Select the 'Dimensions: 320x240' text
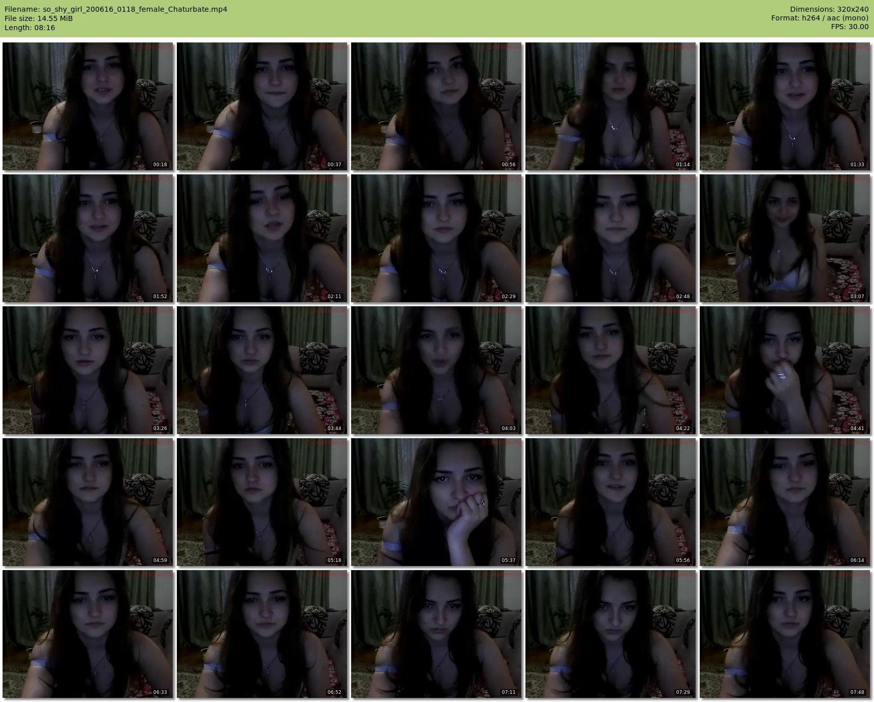This screenshot has width=874, height=702. click(829, 9)
